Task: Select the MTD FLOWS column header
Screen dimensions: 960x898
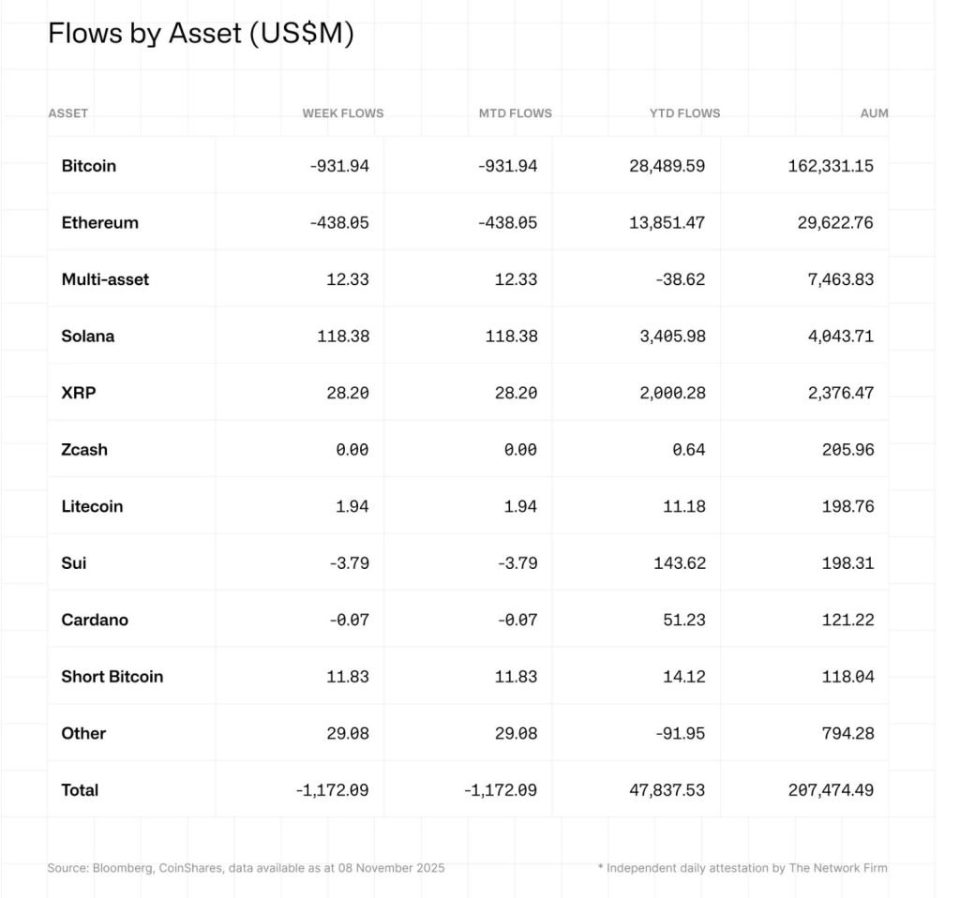Action: click(515, 113)
